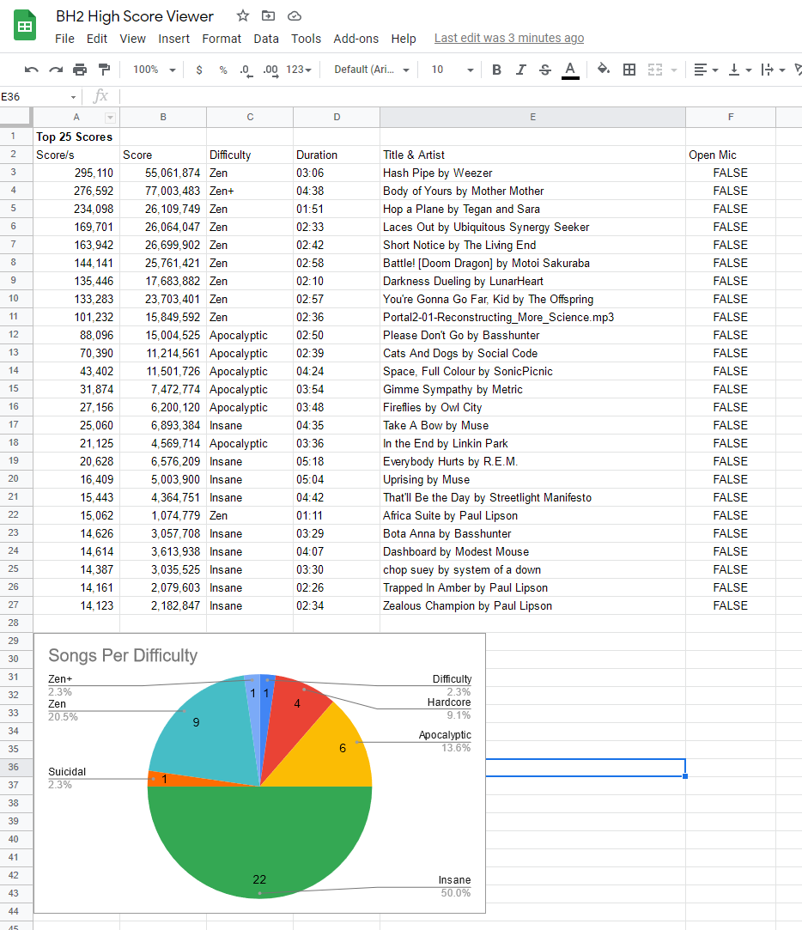The image size is (802, 930).
Task: Star the BH2 High Score Viewer document
Action: pyautogui.click(x=243, y=16)
